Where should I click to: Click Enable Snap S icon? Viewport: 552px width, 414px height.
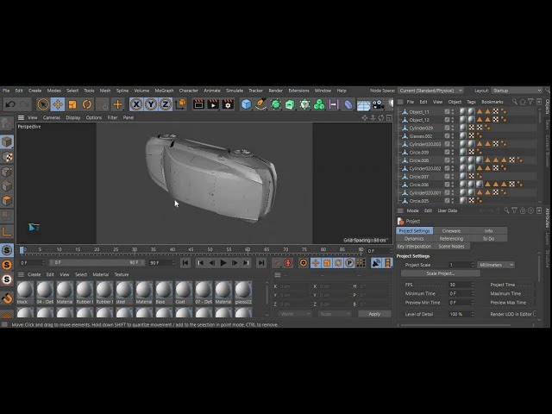[x=7, y=250]
